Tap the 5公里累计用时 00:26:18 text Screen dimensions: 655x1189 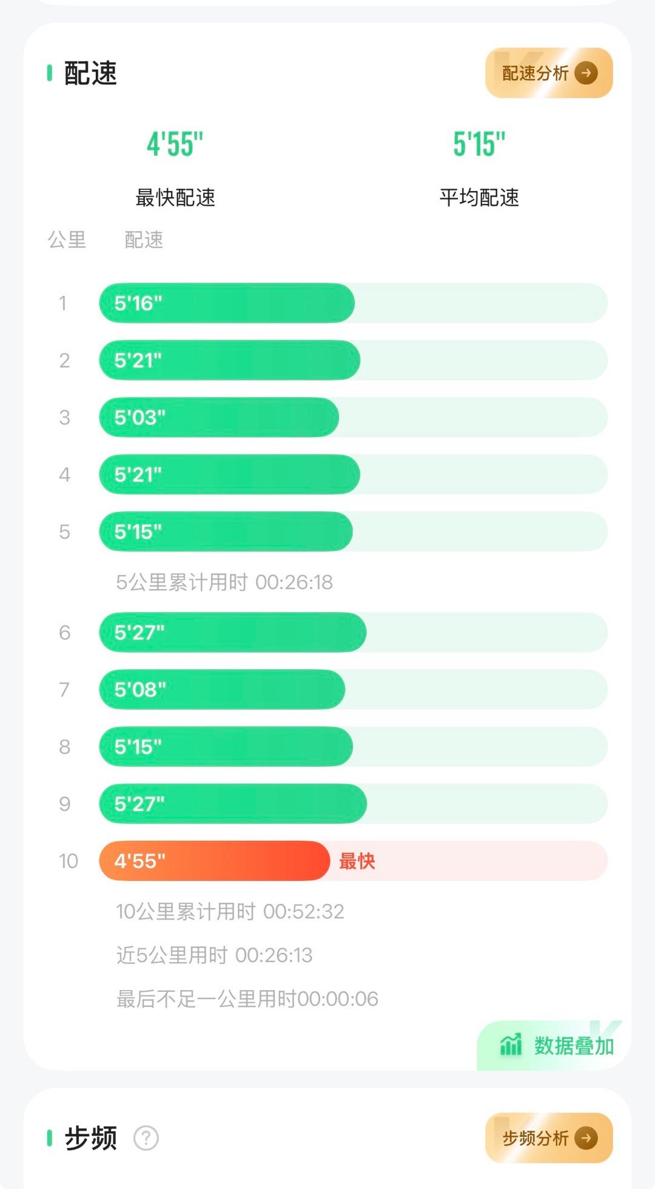tap(224, 582)
